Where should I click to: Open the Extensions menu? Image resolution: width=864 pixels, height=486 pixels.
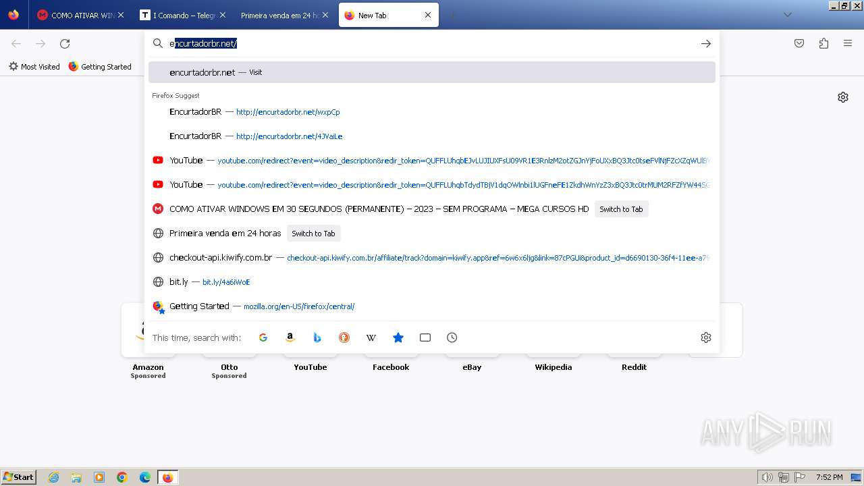(823, 43)
